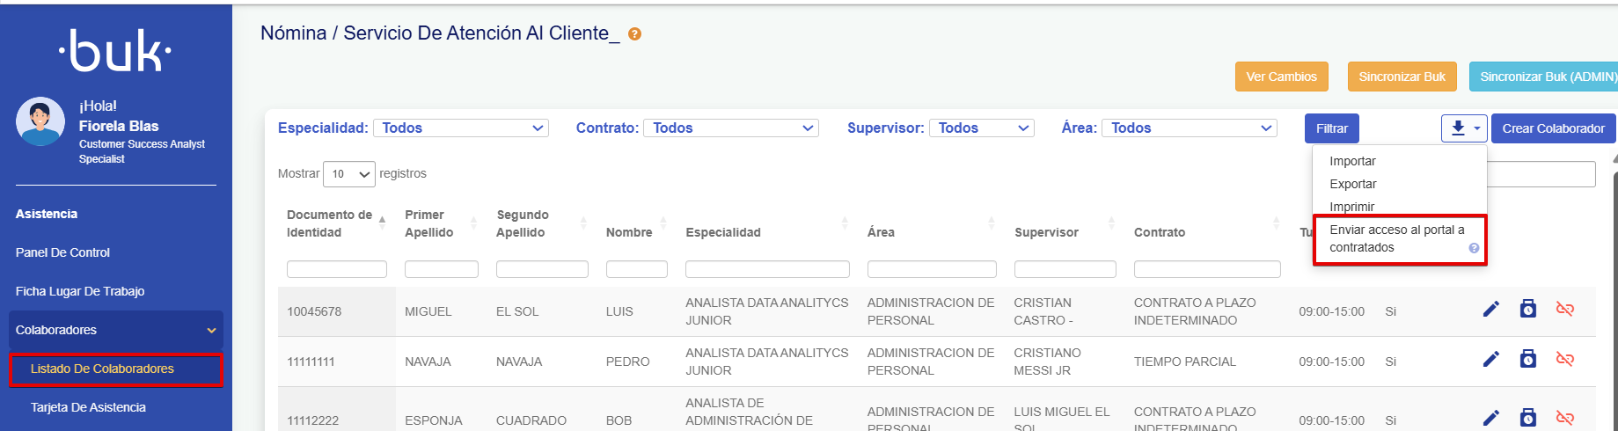1618x431 pixels.
Task: Click the buk logo
Action: (x=115, y=52)
